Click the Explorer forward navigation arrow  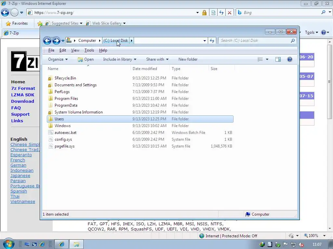coord(56,41)
